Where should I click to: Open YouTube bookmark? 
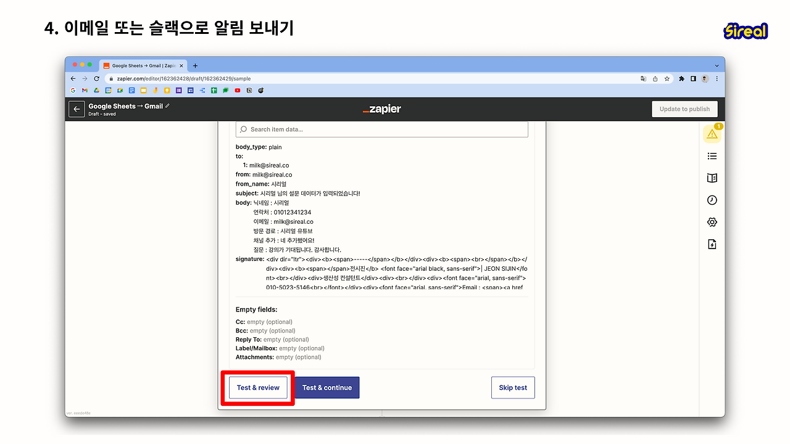pyautogui.click(x=238, y=91)
